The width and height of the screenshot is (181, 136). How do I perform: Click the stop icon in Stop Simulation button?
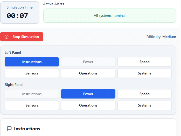coord(7,37)
